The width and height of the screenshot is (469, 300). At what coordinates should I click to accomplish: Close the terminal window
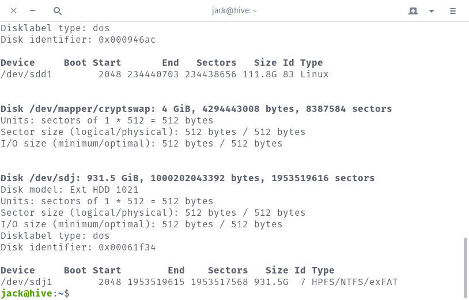click(14, 11)
